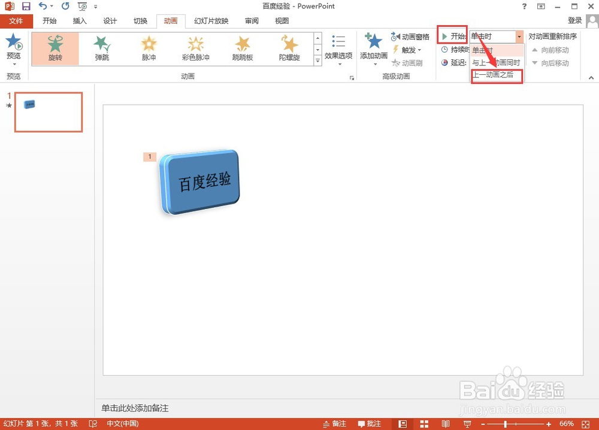Click the redo icon
The width and height of the screenshot is (599, 430).
(x=65, y=6)
